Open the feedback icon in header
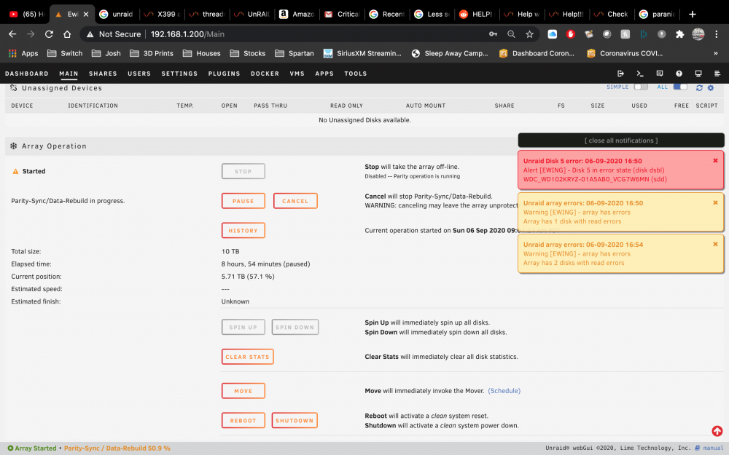This screenshot has width=729, height=455. [659, 74]
